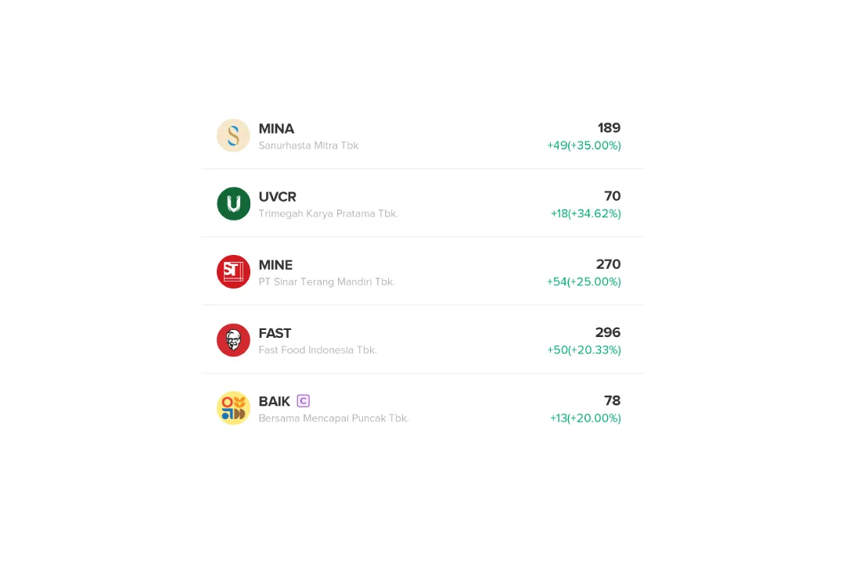Viewport: 845px width, 563px height.
Task: Click Fast Food Indonesia Tbk. name
Action: pyautogui.click(x=318, y=350)
